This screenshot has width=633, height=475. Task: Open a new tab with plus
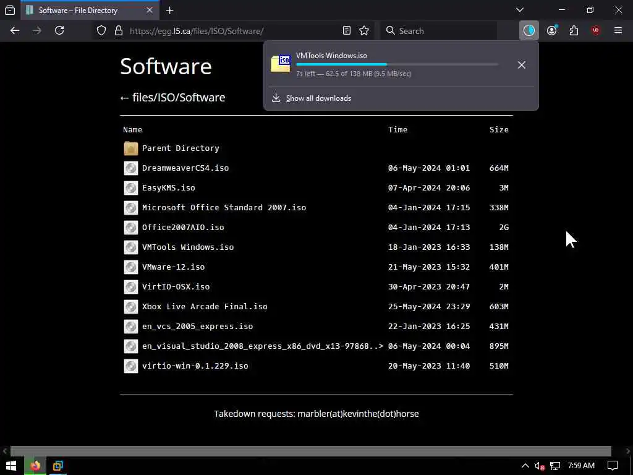coord(170,11)
